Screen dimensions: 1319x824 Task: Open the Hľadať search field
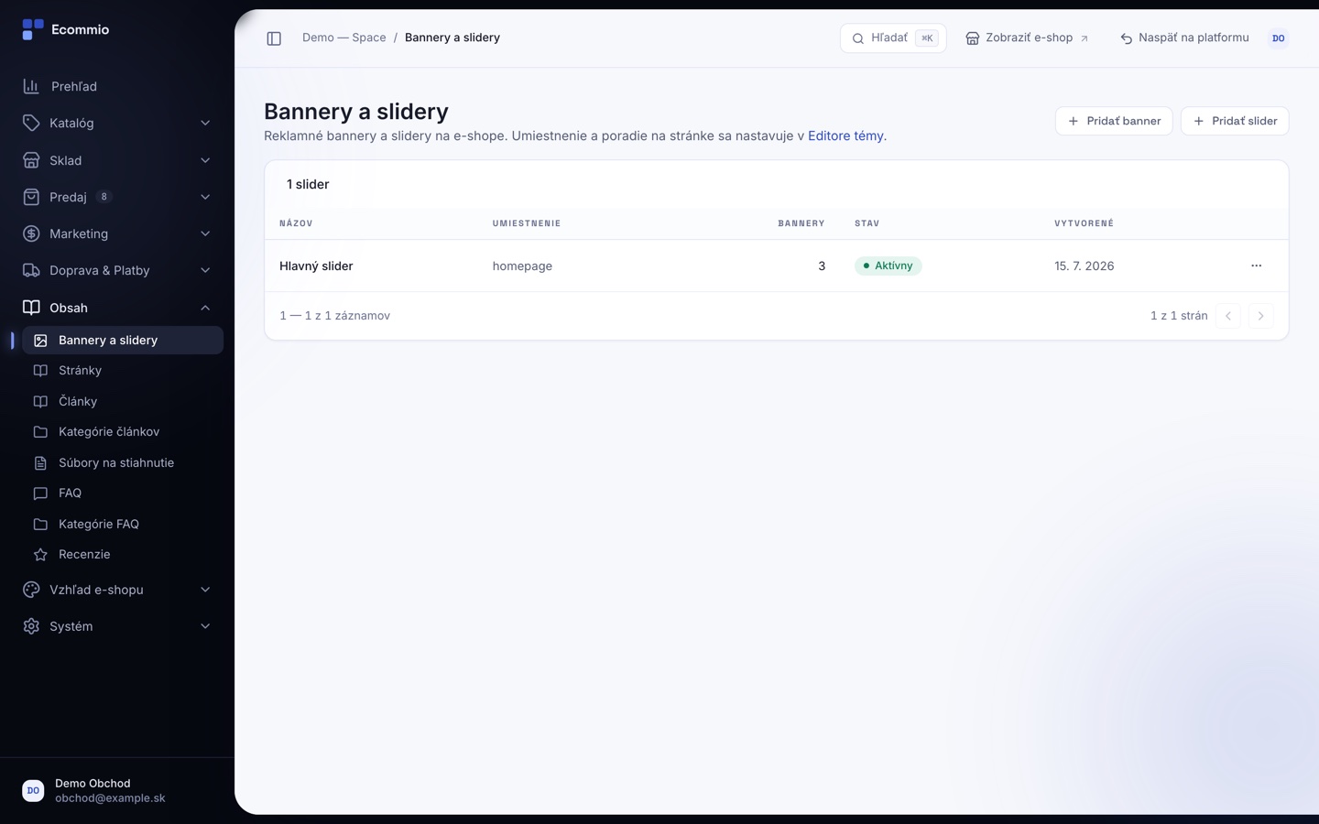coord(893,38)
